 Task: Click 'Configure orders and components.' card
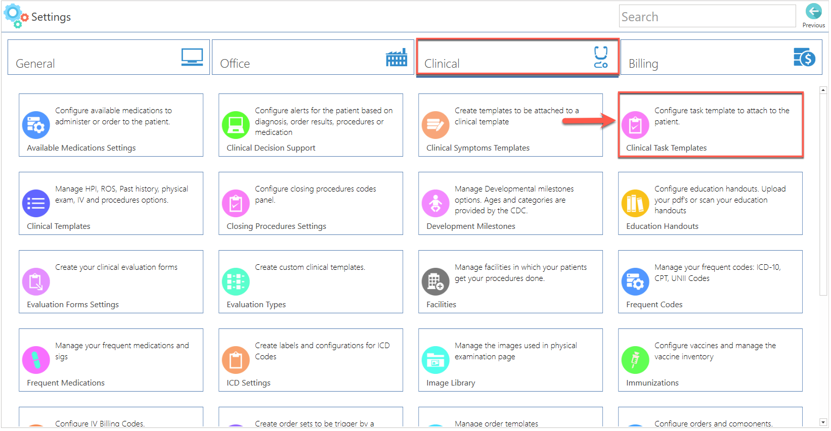[711, 417]
